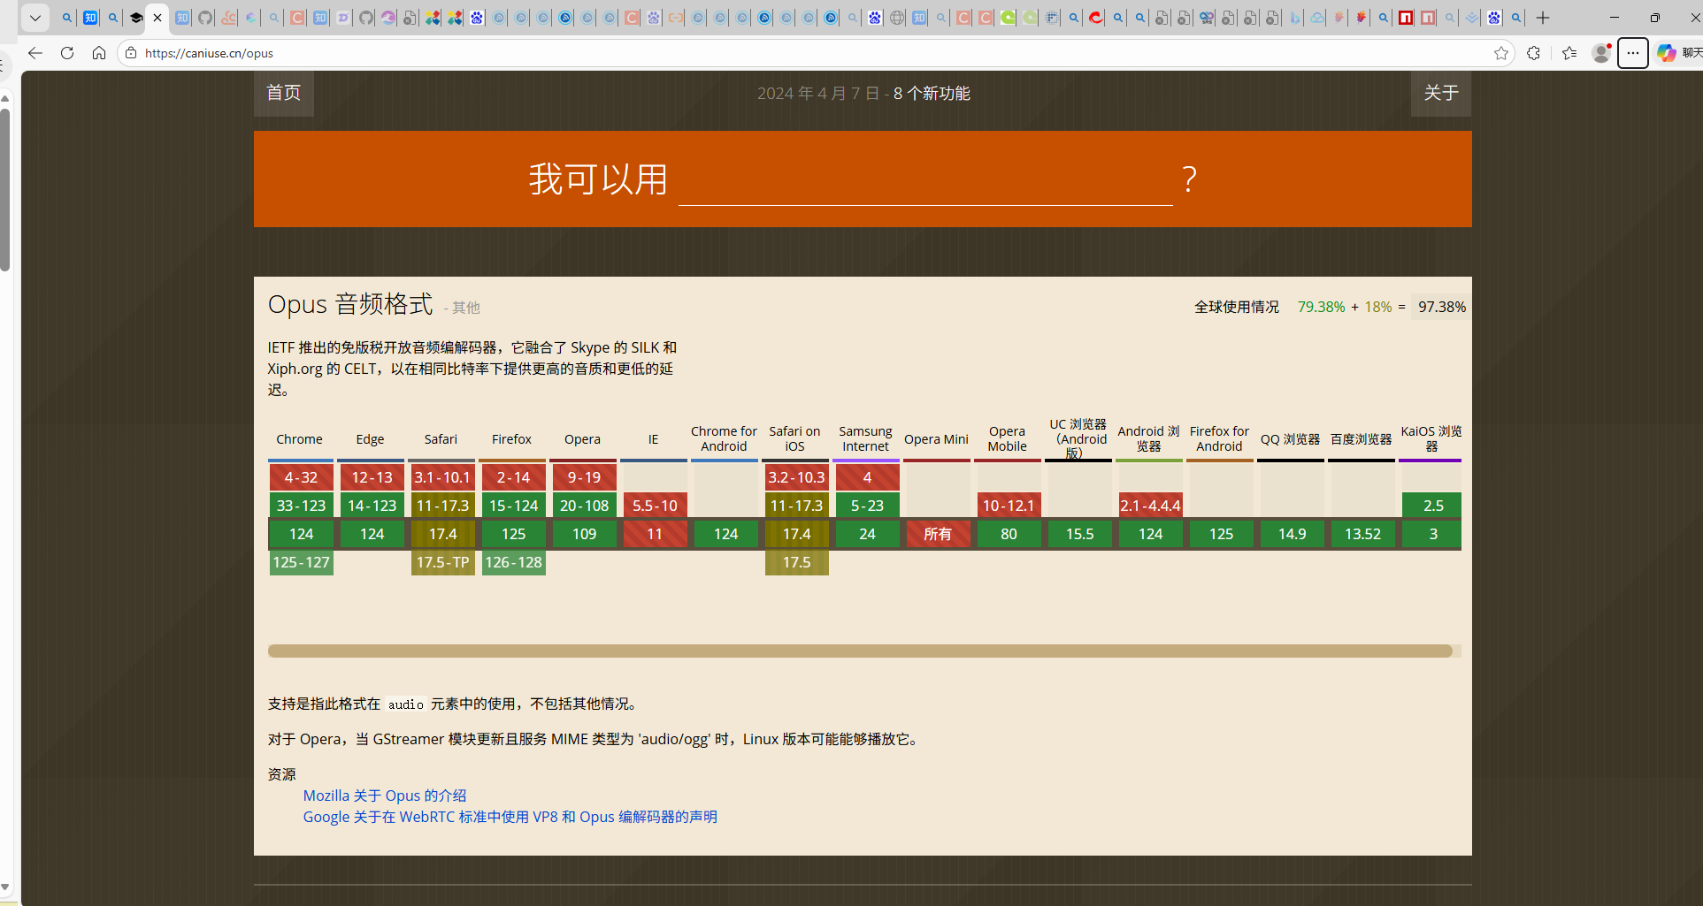The height and width of the screenshot is (906, 1703).
Task: Select the Safari on iOS header
Action: click(795, 439)
